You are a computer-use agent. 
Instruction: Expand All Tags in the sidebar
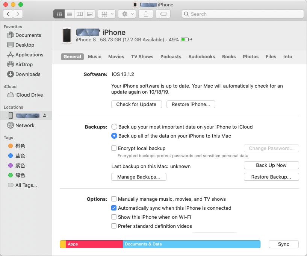[24, 185]
